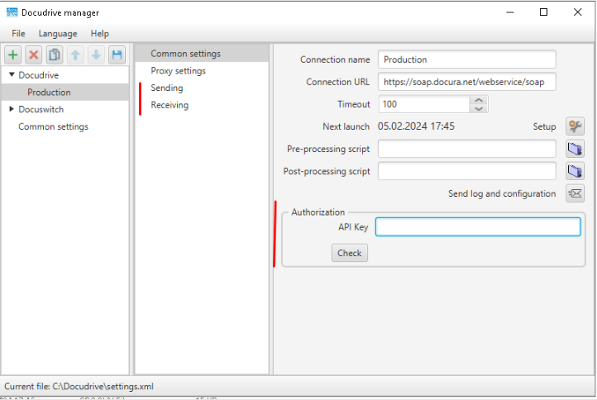This screenshot has width=597, height=400.
Task: Click the send log and configuration envelope icon
Action: [x=575, y=193]
